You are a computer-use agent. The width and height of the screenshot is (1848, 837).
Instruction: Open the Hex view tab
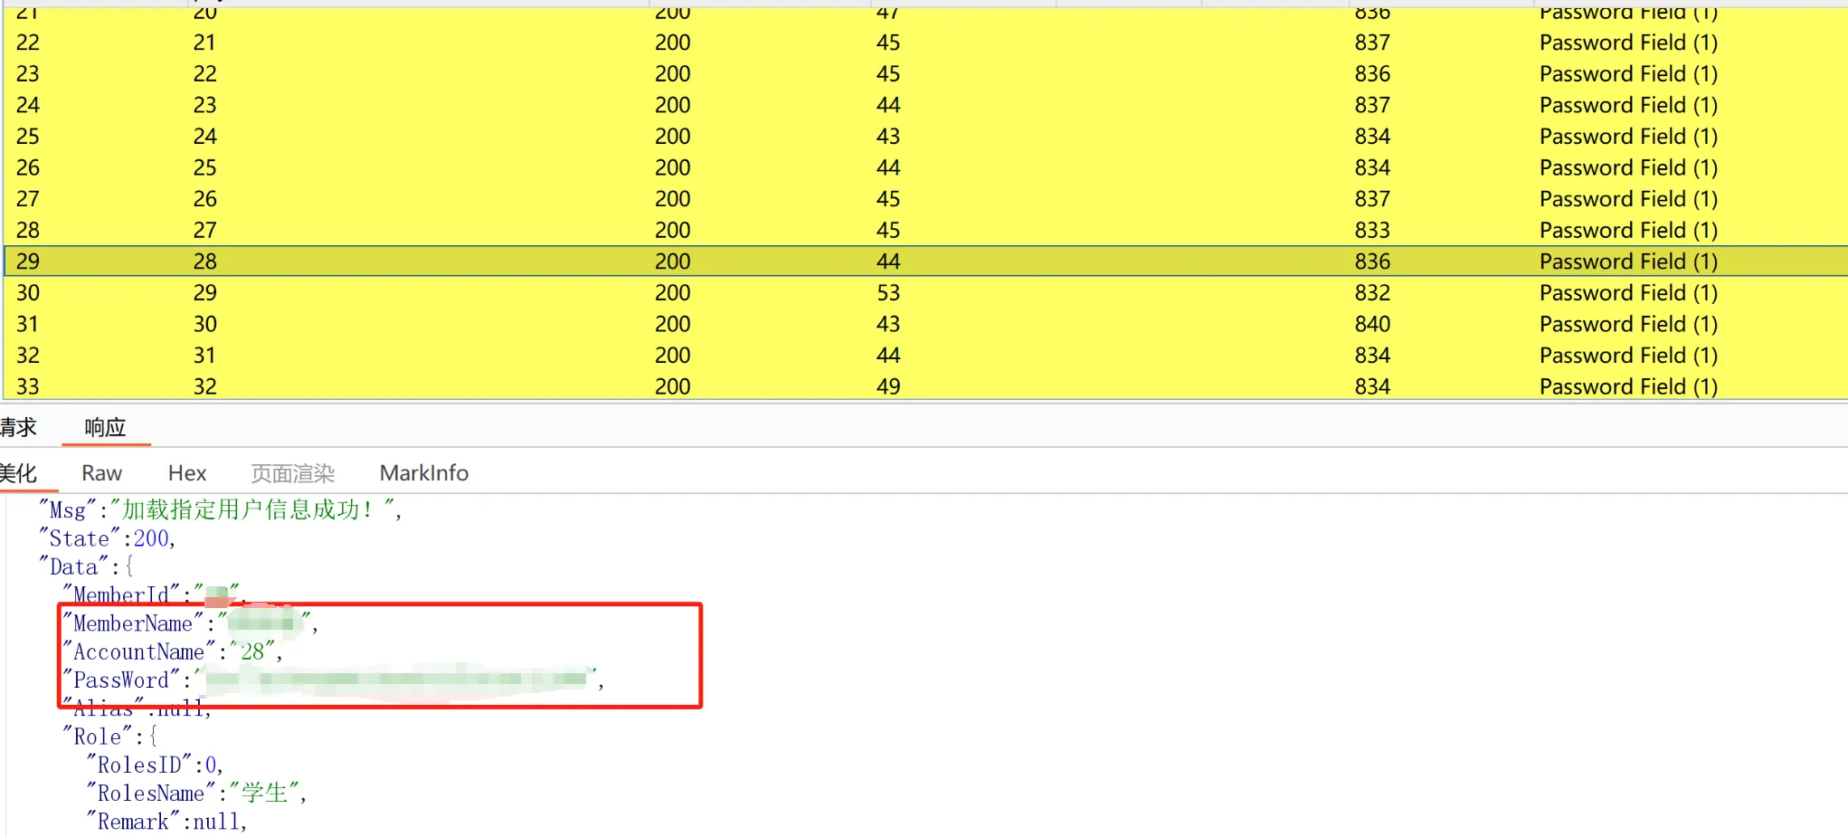point(187,473)
